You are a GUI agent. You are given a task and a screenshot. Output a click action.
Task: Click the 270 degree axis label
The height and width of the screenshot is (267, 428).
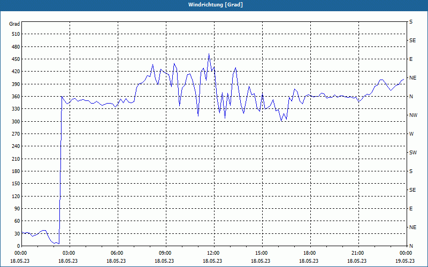pyautogui.click(x=16, y=134)
